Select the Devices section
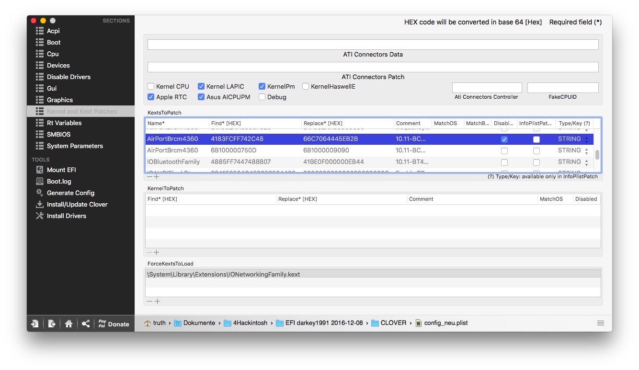The image size is (639, 370). point(58,65)
